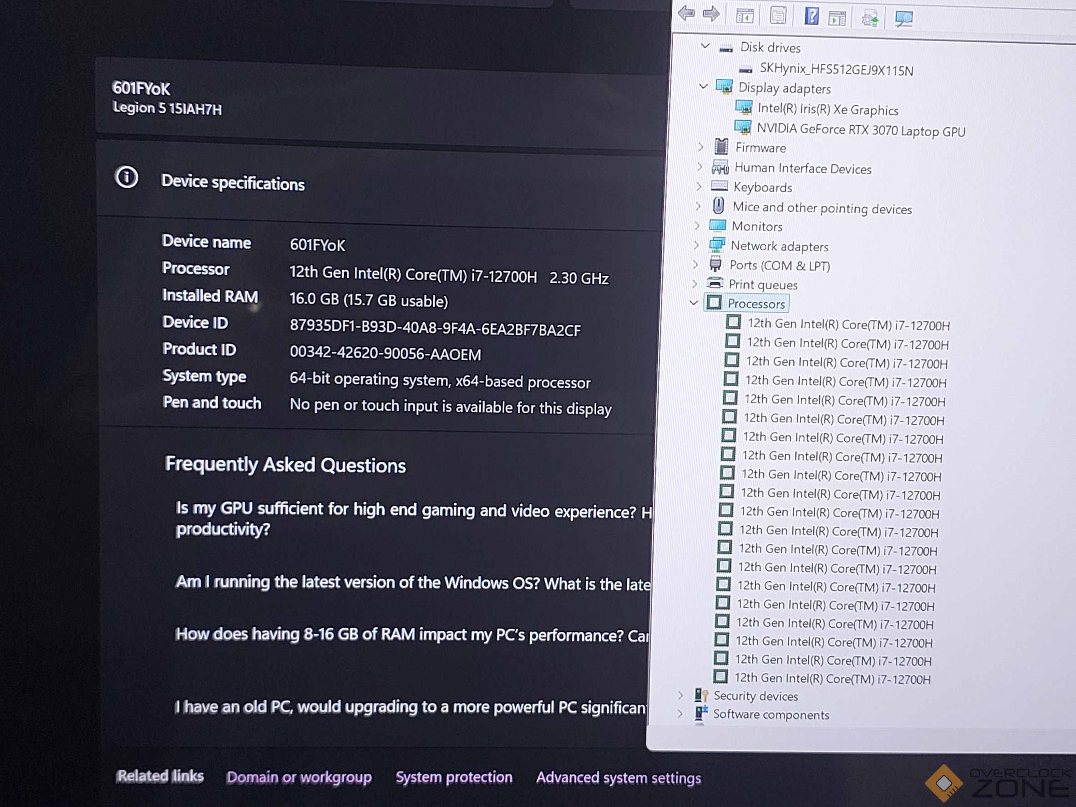The height and width of the screenshot is (807, 1076).
Task: Click the Show/Hide Action Pane icon
Action: (837, 19)
